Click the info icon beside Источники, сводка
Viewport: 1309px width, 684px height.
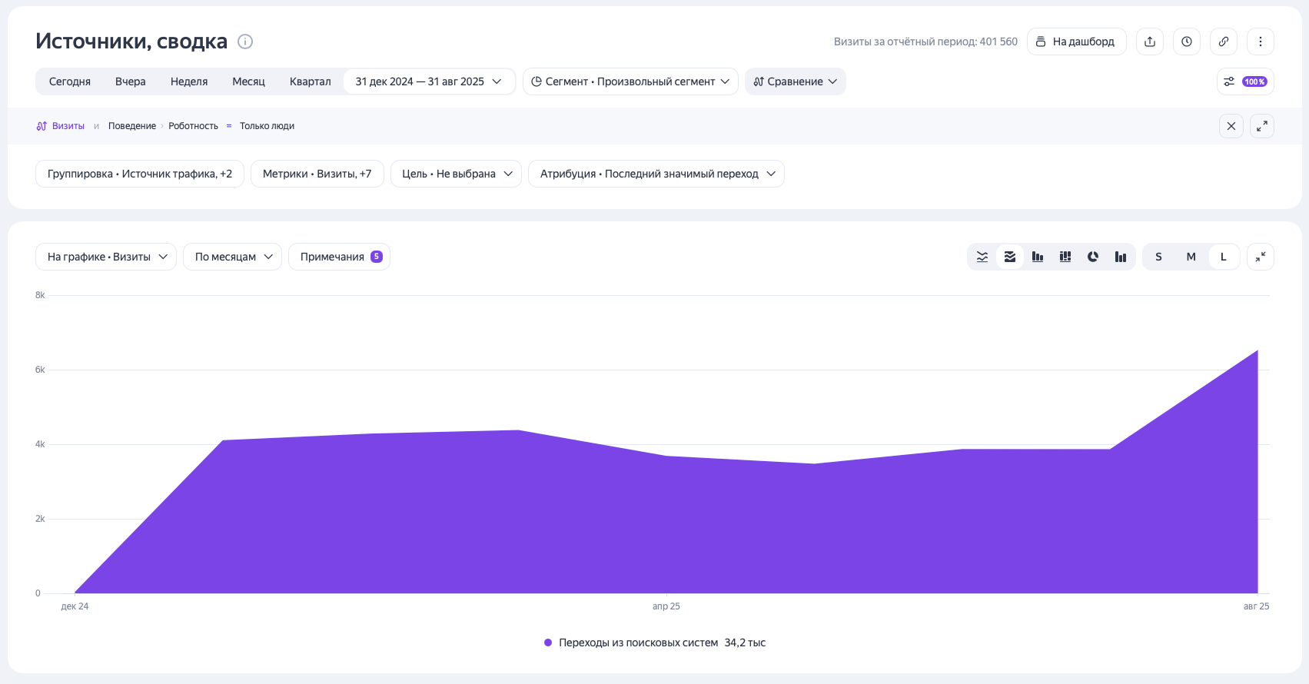[245, 42]
